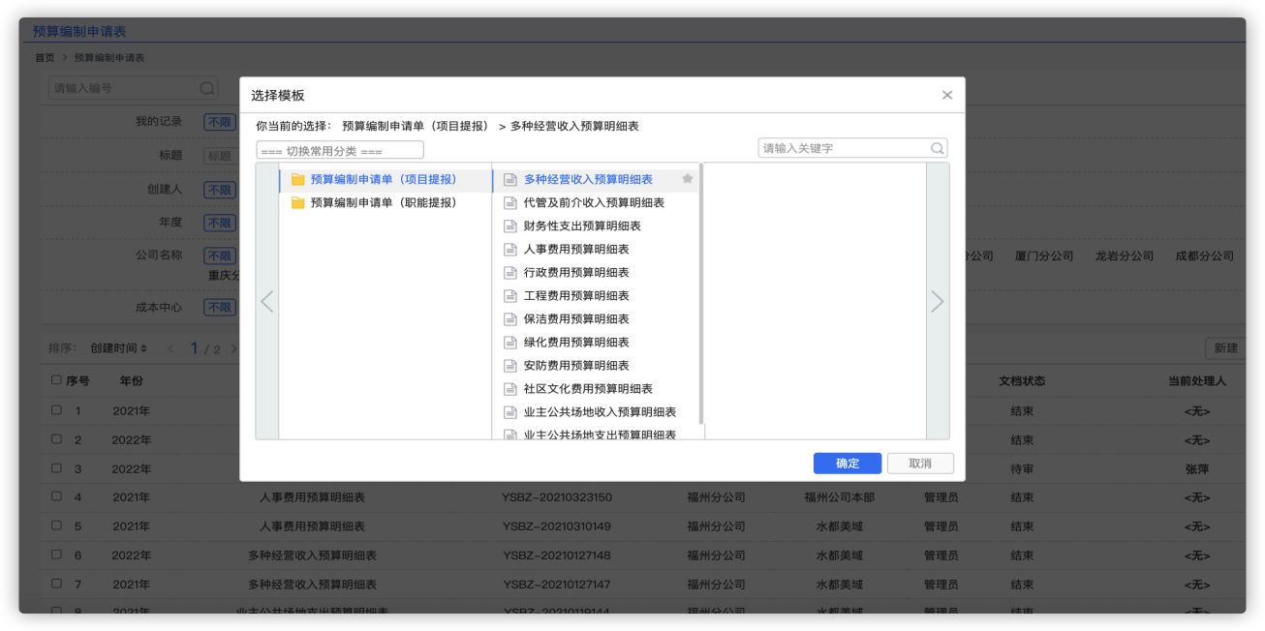Click document icon of 工程费用预算明细表
This screenshot has width=1265, height=631.
click(x=510, y=296)
